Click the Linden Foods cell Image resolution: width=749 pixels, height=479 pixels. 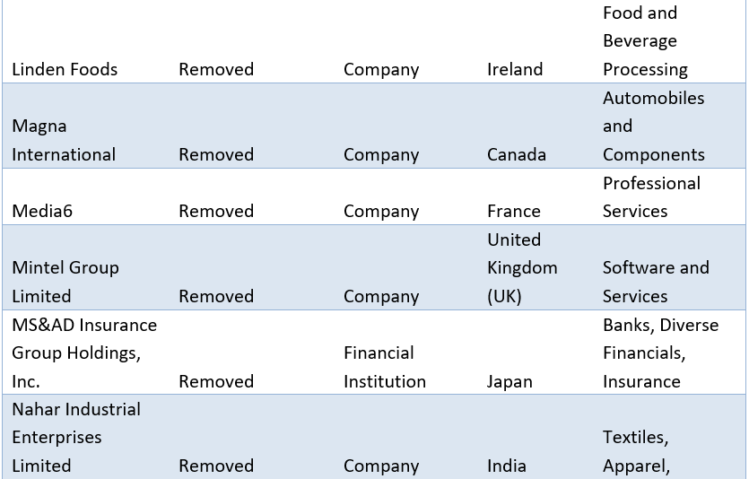pyautogui.click(x=65, y=69)
